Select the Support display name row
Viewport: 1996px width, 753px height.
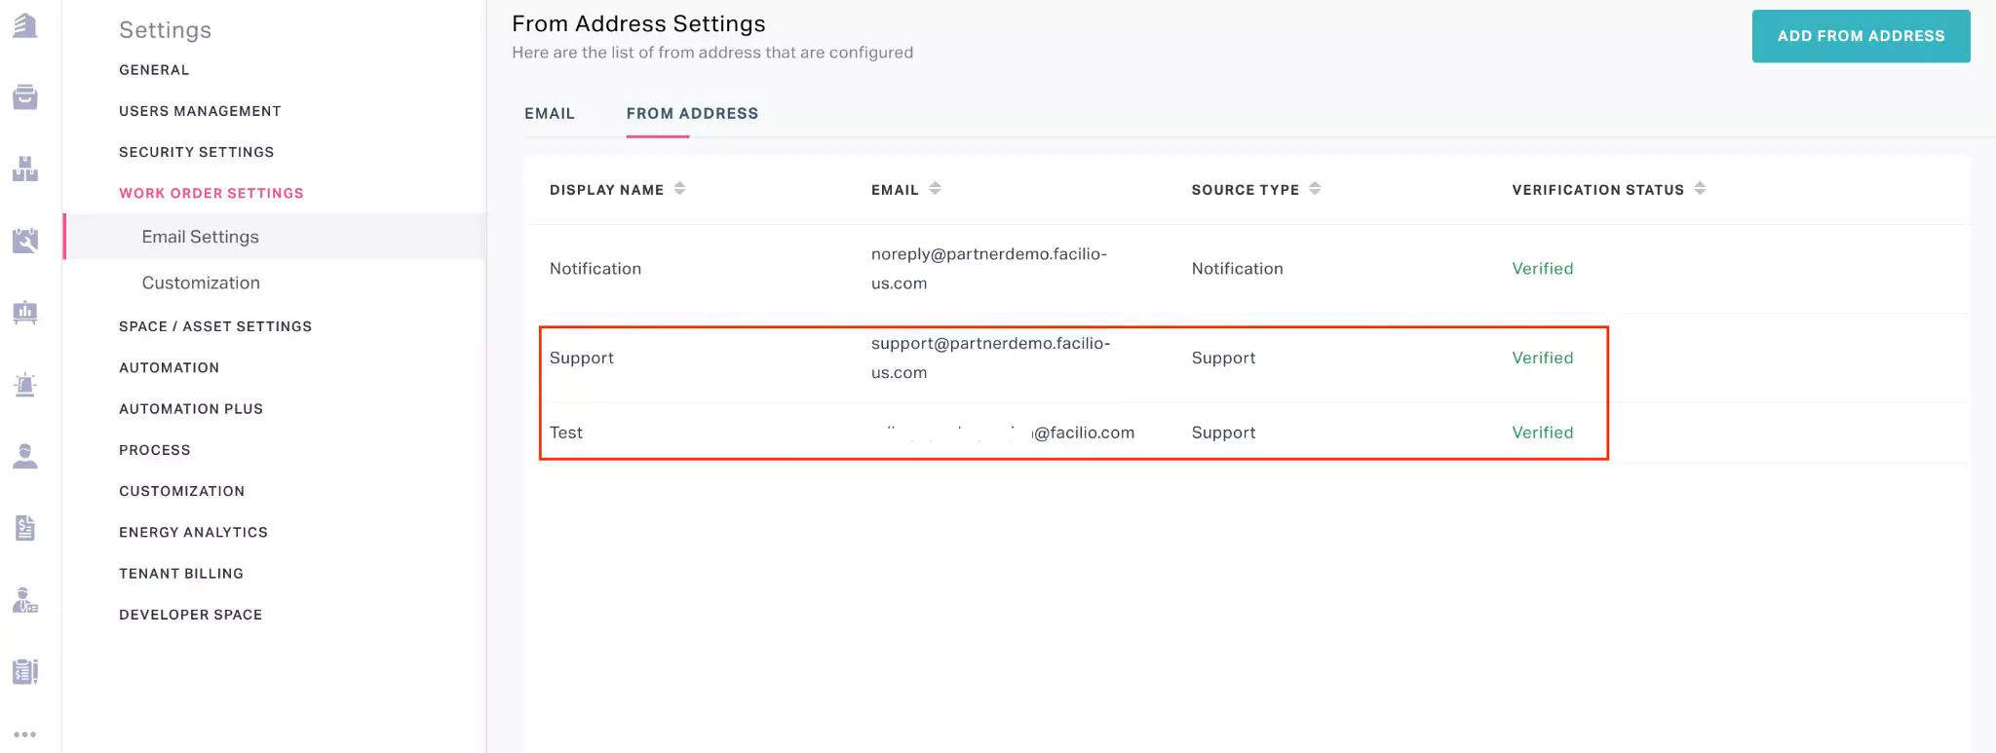coord(582,358)
